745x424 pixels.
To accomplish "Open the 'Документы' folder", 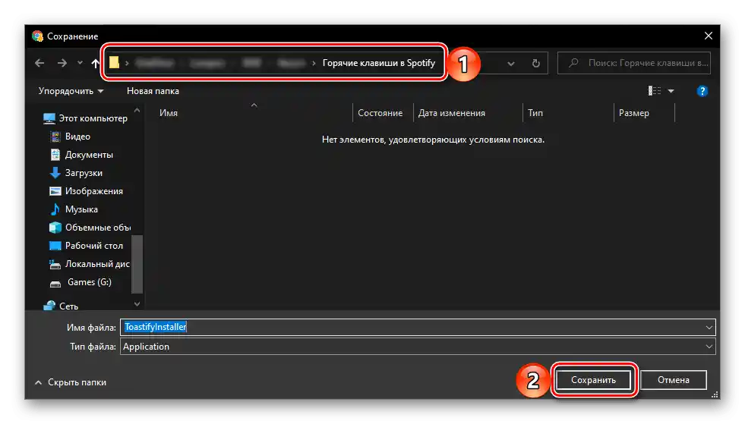I will tap(81, 155).
